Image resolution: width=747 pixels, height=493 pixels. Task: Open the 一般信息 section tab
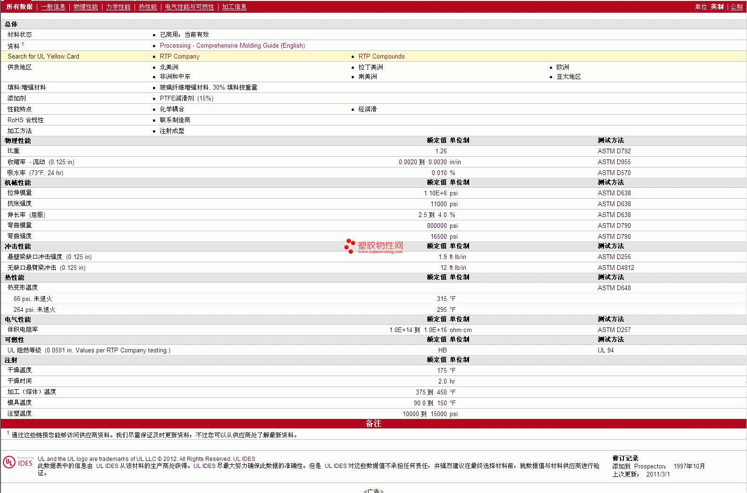coord(53,7)
